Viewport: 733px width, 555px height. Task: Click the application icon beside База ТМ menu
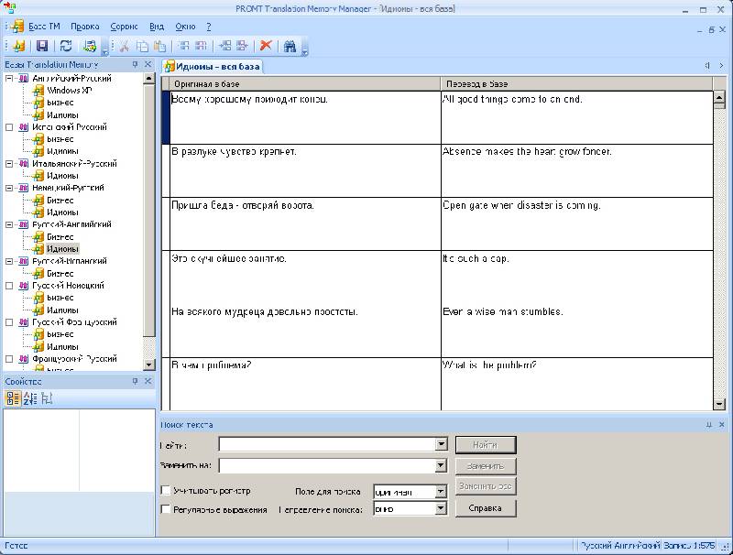[x=17, y=27]
